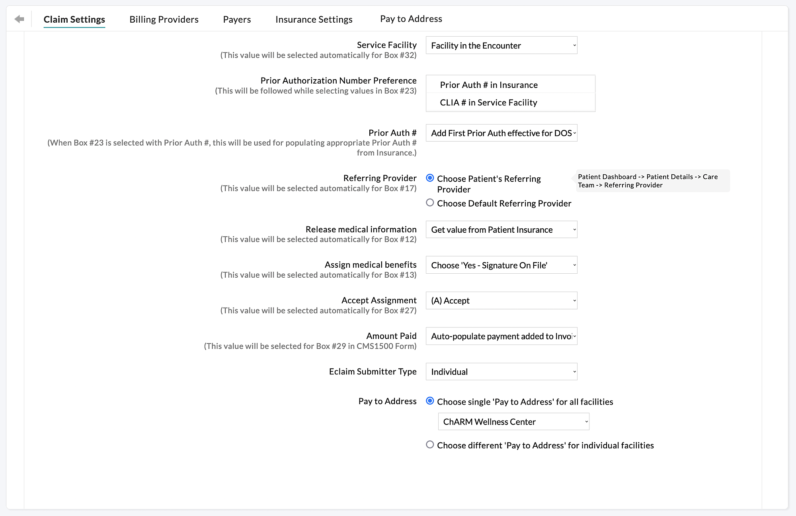Click the Prior Auth # in Insurance item
796x516 pixels.
coord(488,85)
